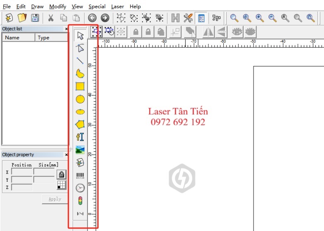Select the Text tool
Screen dimensions: 324x231
(80, 137)
